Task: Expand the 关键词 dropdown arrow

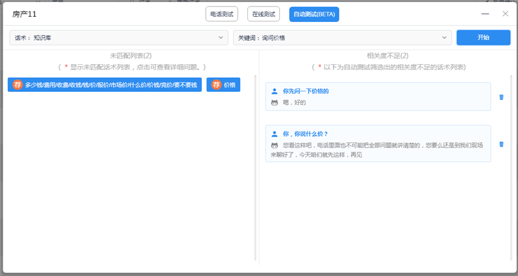Action: tap(445, 38)
